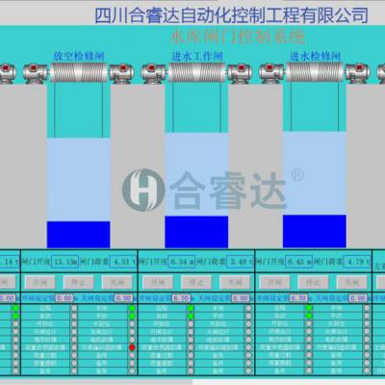Click the green second-row lamp in 进水检修闸 panel
This screenshot has width=385, height=385.
(309, 316)
